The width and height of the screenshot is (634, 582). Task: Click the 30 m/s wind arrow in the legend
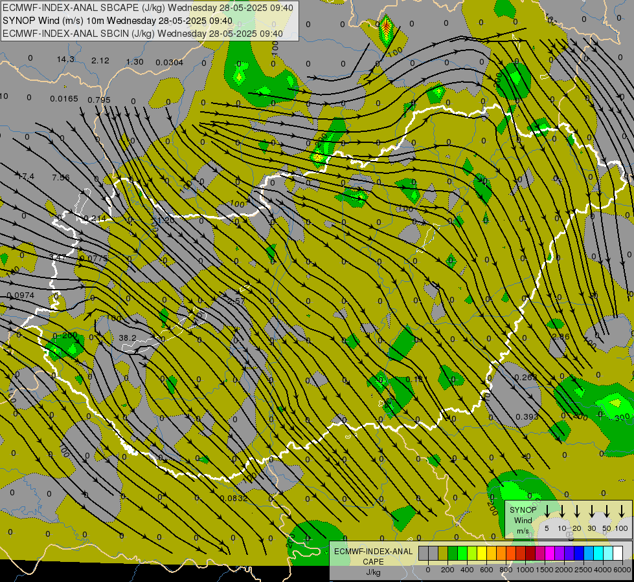click(592, 511)
